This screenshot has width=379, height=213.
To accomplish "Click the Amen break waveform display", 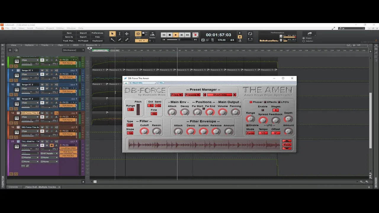I will (x=204, y=145).
